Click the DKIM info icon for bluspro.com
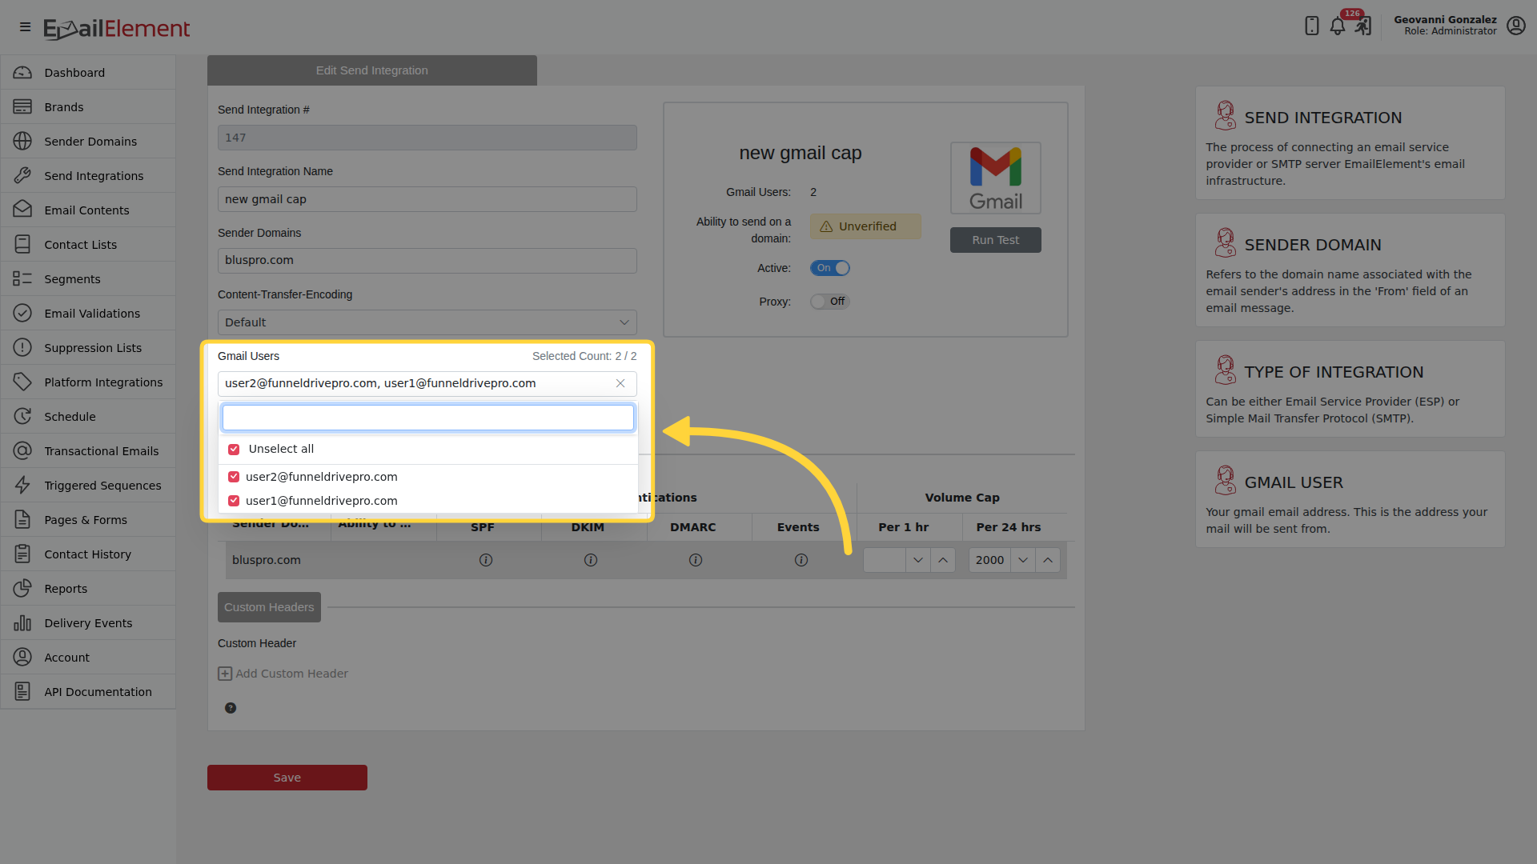Image resolution: width=1537 pixels, height=864 pixels. pos(591,560)
